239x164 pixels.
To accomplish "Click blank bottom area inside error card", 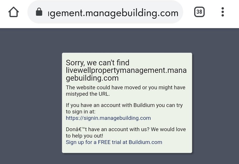I will tap(127, 149).
